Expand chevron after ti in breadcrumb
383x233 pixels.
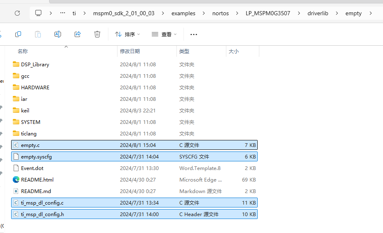click(85, 13)
